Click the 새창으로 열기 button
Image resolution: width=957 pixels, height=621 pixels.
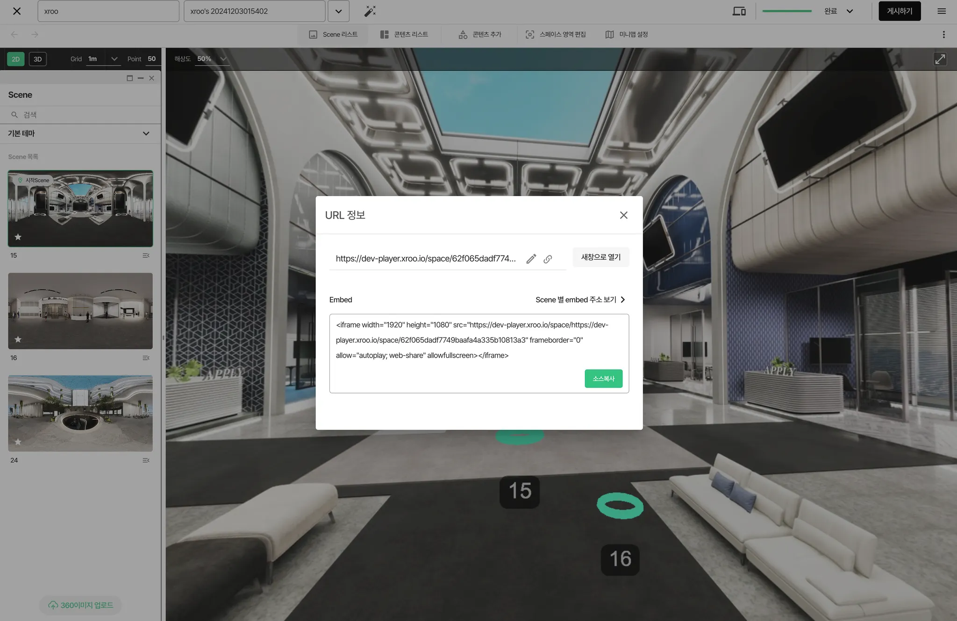coord(601,257)
